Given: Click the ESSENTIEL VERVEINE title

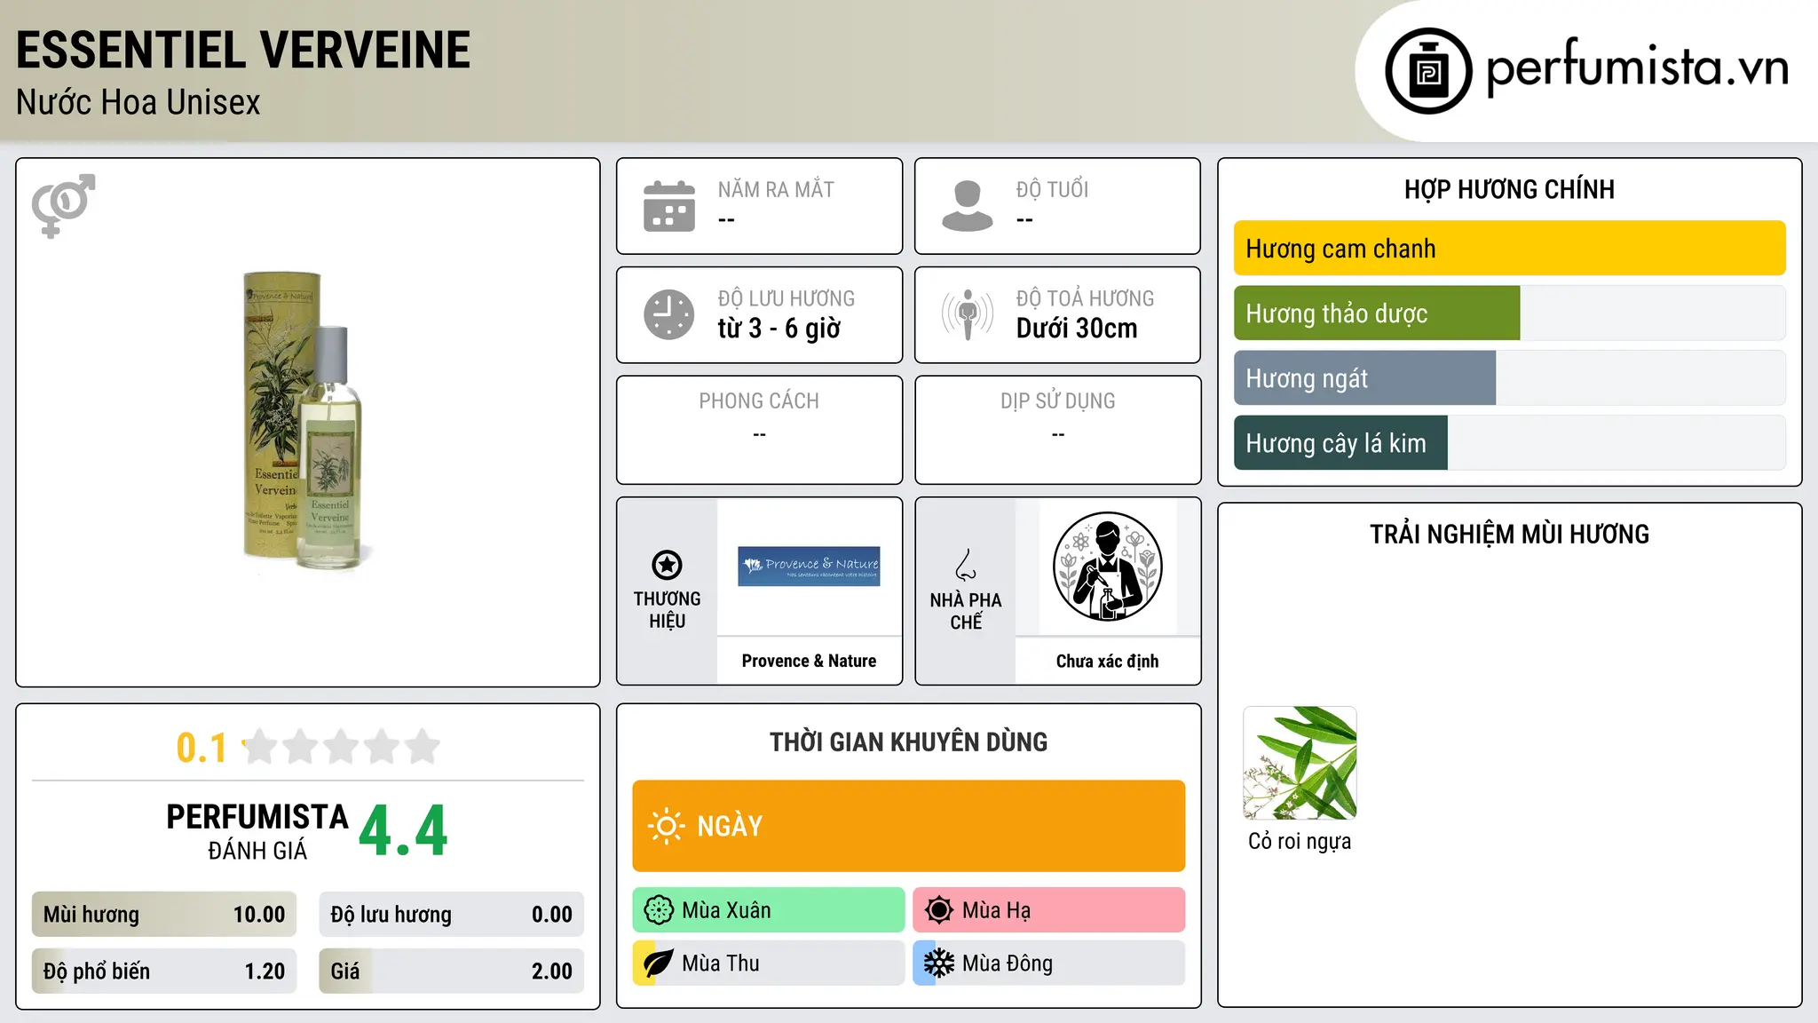Looking at the screenshot, I should (243, 50).
